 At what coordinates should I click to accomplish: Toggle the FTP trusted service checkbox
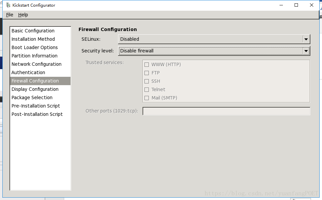coord(147,73)
